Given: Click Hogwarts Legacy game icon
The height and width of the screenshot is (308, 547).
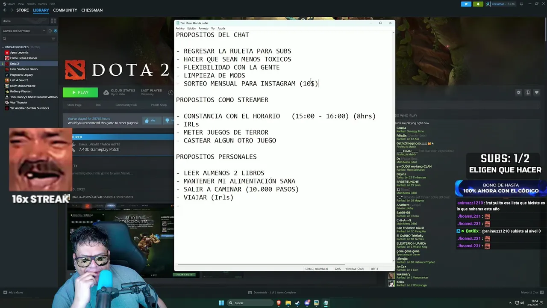Looking at the screenshot, I should [x=7, y=75].
